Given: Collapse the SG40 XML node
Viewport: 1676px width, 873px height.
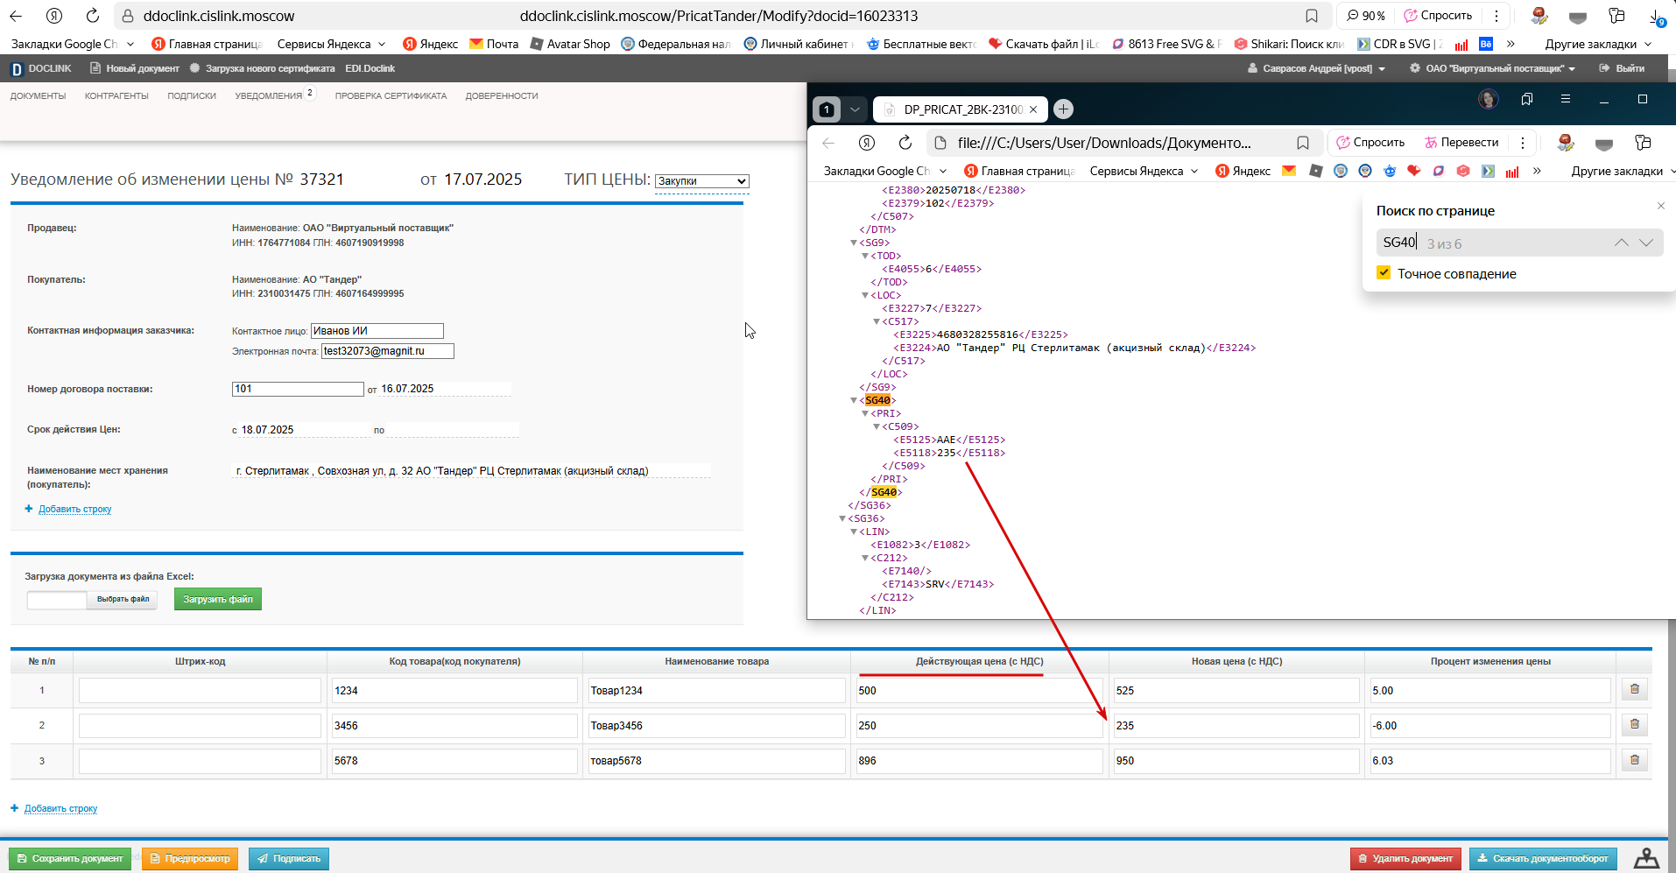Looking at the screenshot, I should pyautogui.click(x=854, y=400).
